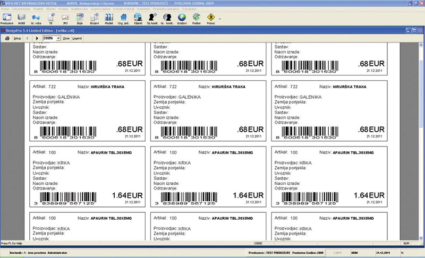This screenshot has width=425, height=258.
Task: Click the Close preview button
Action: tap(66, 38)
